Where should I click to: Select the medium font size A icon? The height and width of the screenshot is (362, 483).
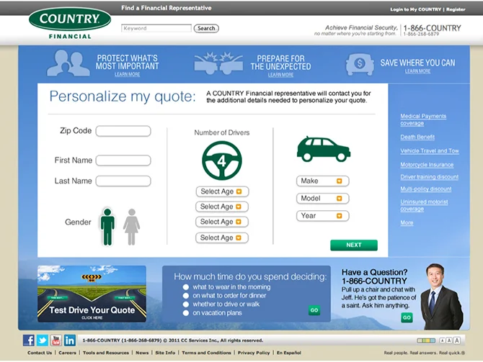click(x=449, y=340)
